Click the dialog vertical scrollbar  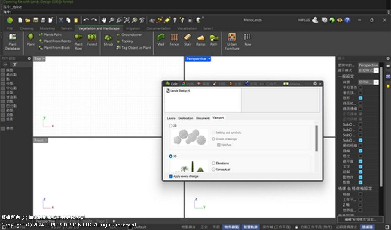tap(316, 138)
